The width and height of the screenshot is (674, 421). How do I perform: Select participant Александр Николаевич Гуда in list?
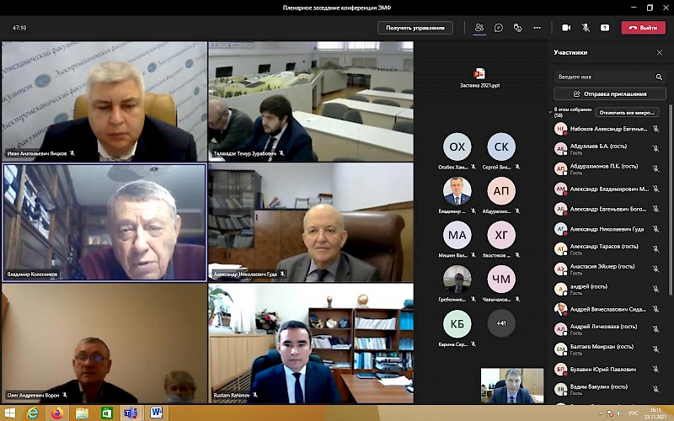tap(607, 229)
